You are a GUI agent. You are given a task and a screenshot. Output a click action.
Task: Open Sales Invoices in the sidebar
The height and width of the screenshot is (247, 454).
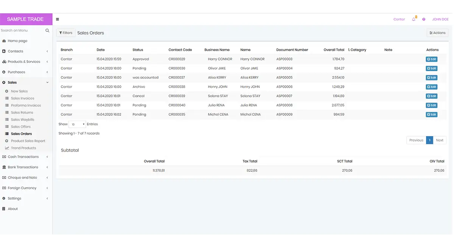(x=22, y=98)
